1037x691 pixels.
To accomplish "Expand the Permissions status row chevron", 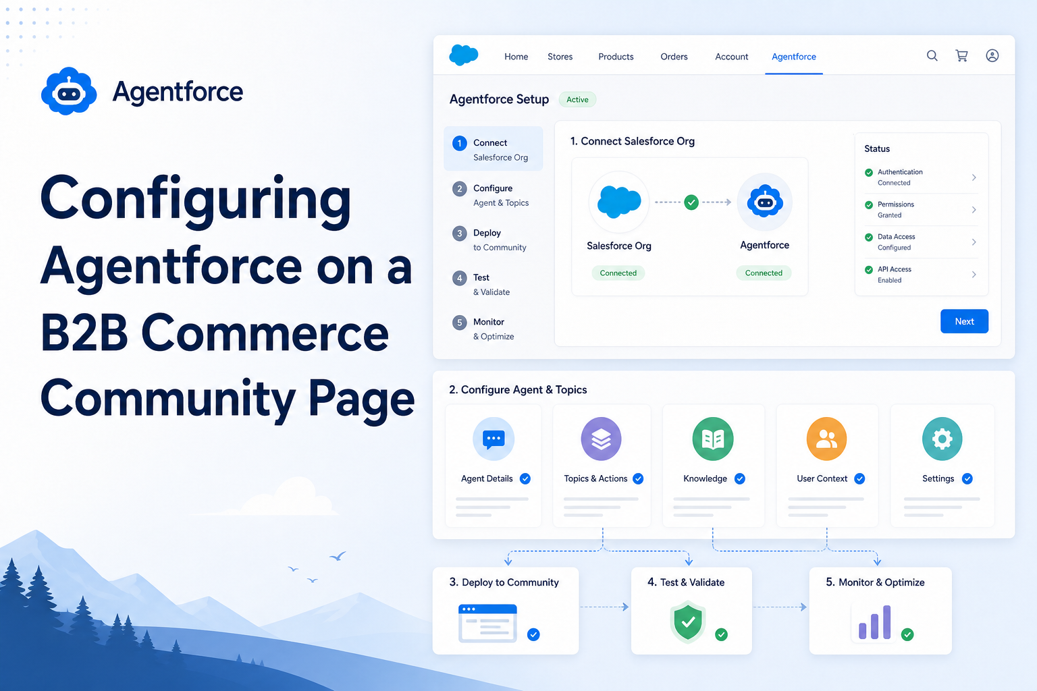I will click(974, 210).
